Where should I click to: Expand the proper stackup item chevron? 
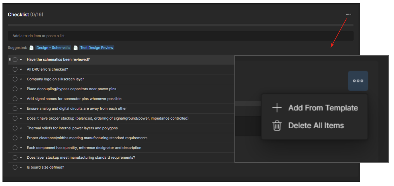[x=21, y=118]
